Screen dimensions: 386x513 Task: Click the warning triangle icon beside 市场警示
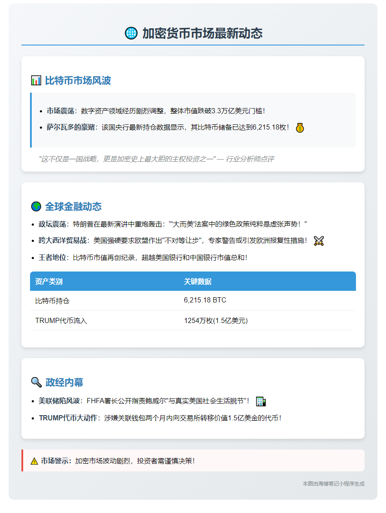coord(34,461)
